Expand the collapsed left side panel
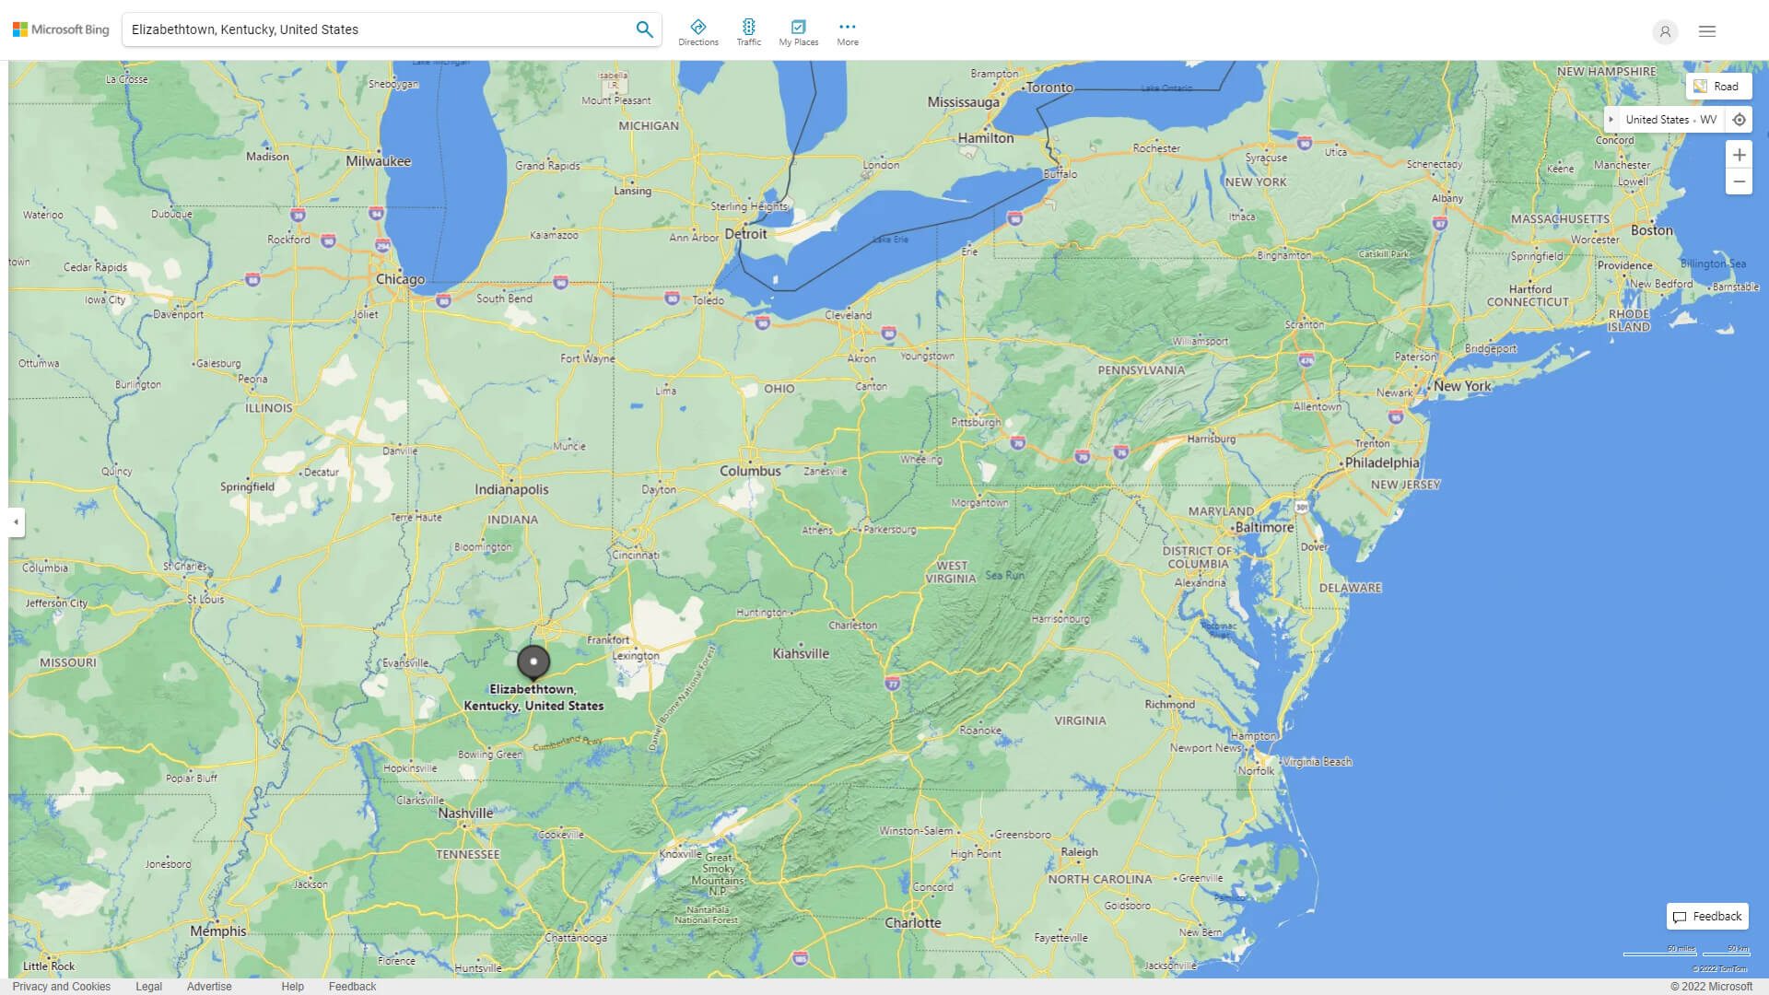Screen dimensions: 1769x995 (16, 521)
